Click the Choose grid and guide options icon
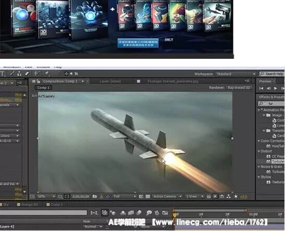The width and height of the screenshot is (285, 231). pos(60,196)
